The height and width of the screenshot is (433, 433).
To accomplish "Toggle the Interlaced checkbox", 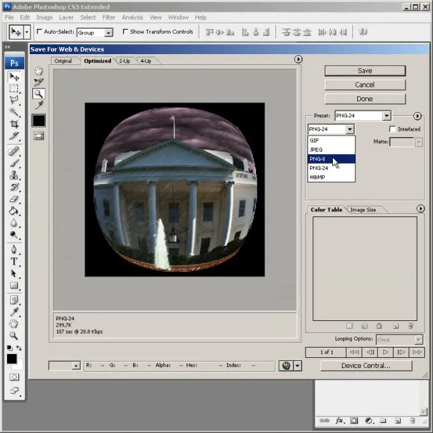I will click(x=392, y=129).
